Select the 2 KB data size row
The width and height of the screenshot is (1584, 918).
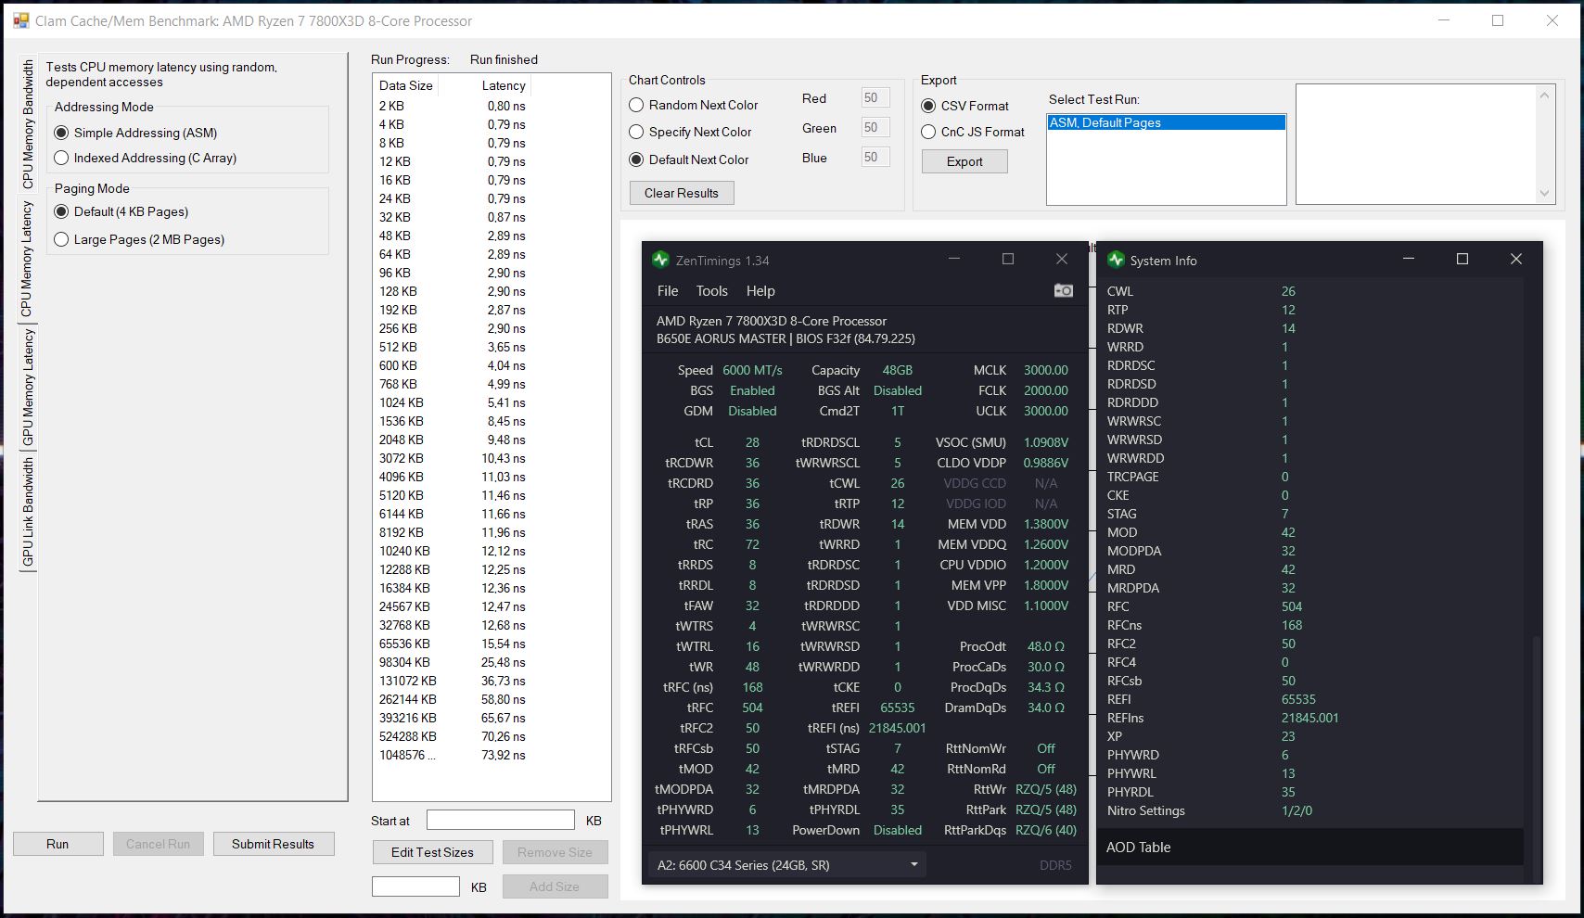(x=453, y=106)
